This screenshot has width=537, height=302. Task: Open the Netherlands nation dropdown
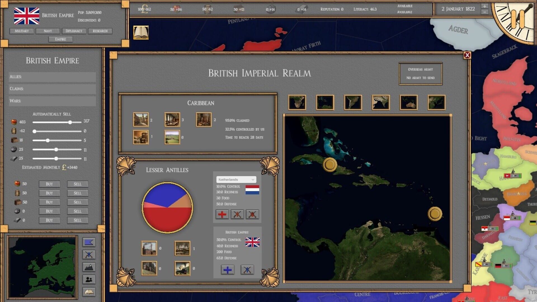[x=236, y=179]
